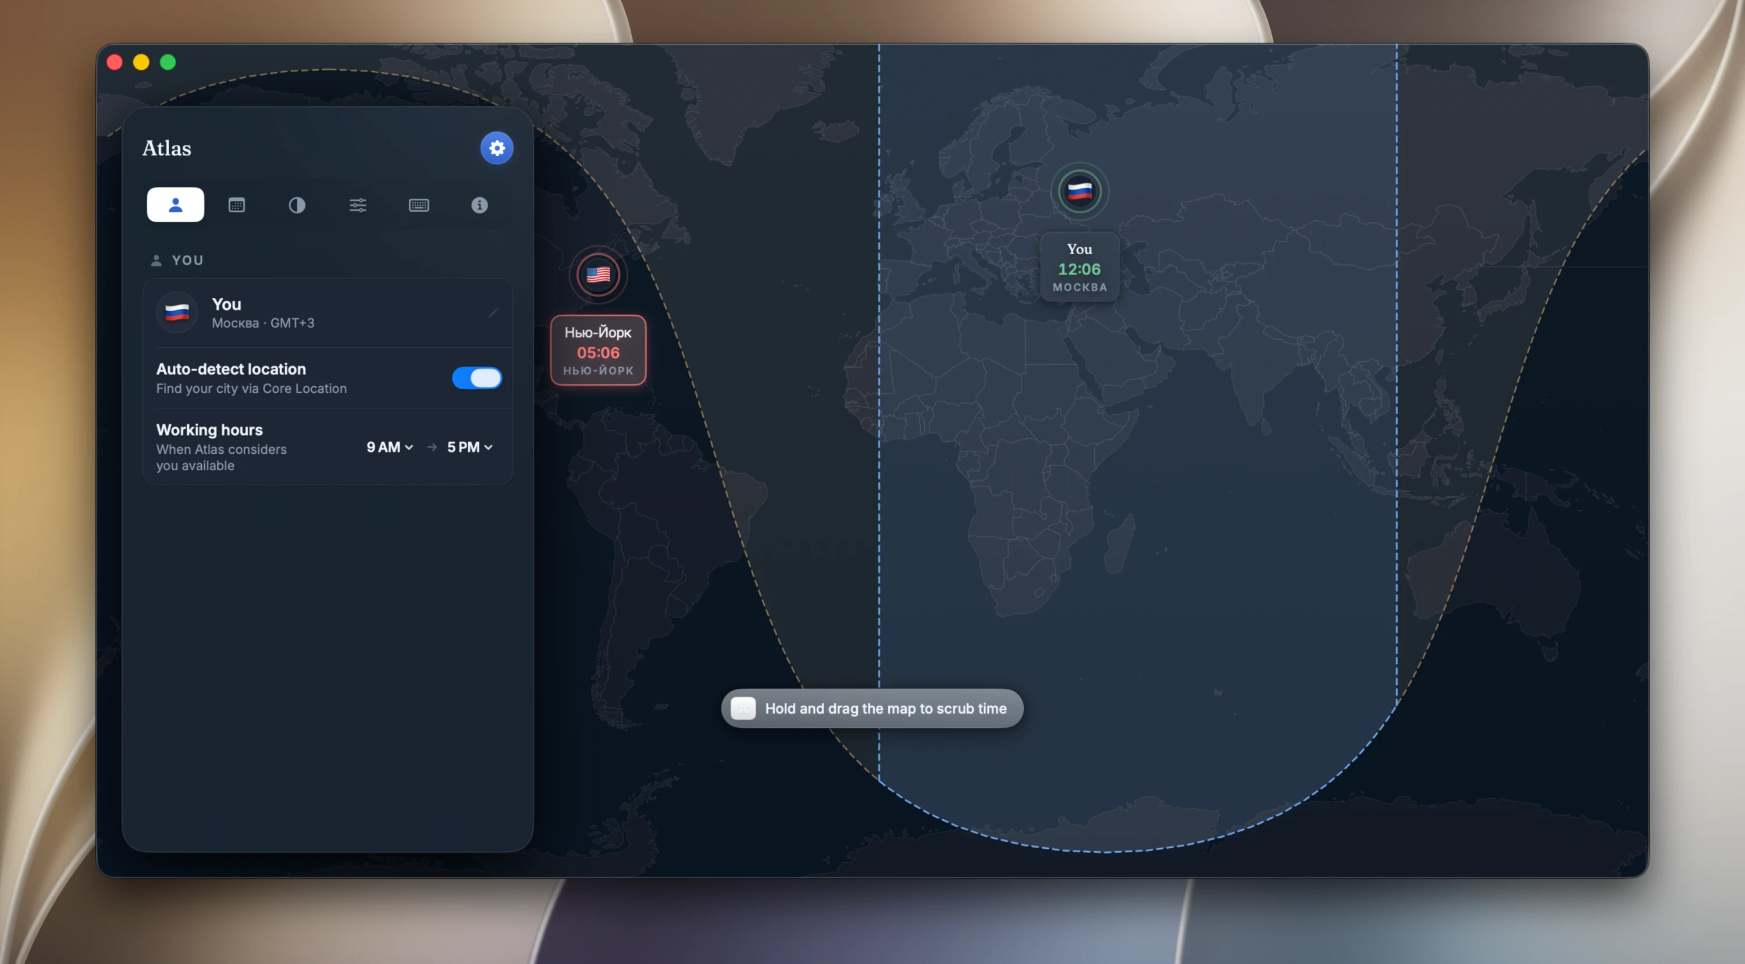Click the Russian flag avatar in You card

(x=177, y=312)
